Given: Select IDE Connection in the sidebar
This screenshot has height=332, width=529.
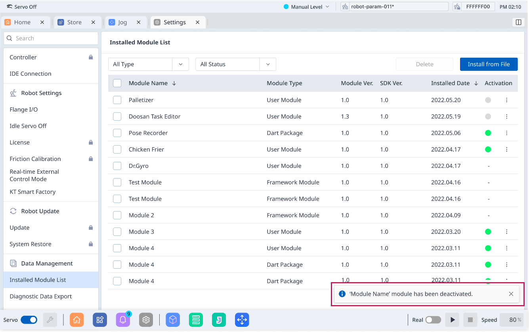Looking at the screenshot, I should tap(31, 74).
